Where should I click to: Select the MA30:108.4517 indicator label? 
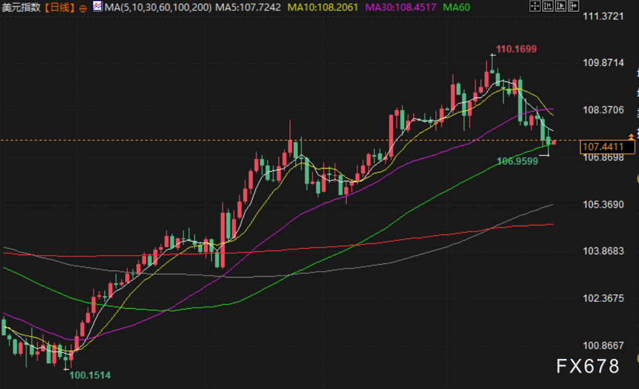(x=402, y=8)
